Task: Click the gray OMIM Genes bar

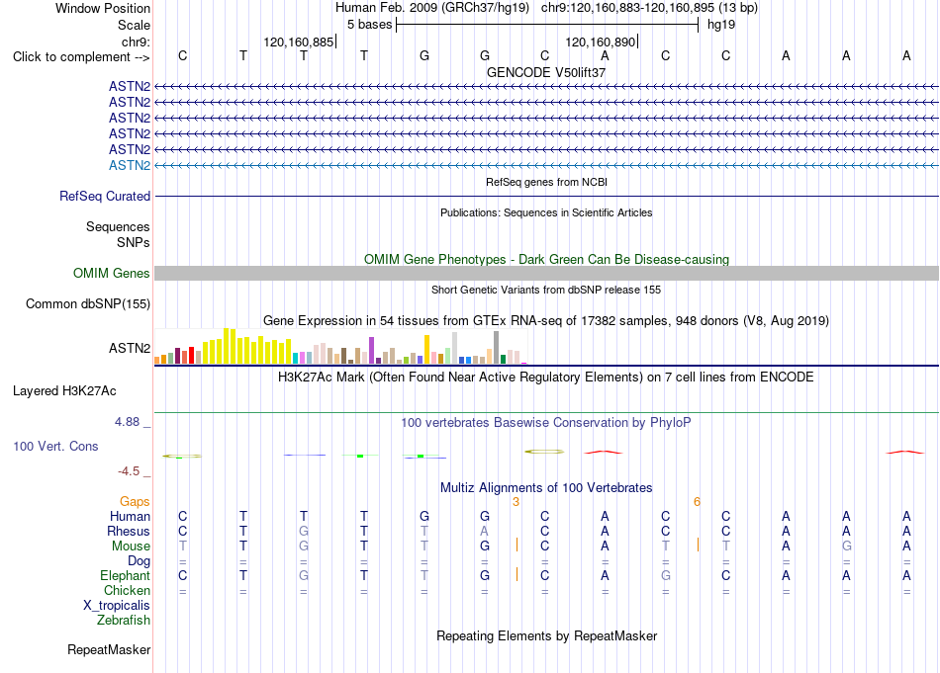Action: point(546,273)
